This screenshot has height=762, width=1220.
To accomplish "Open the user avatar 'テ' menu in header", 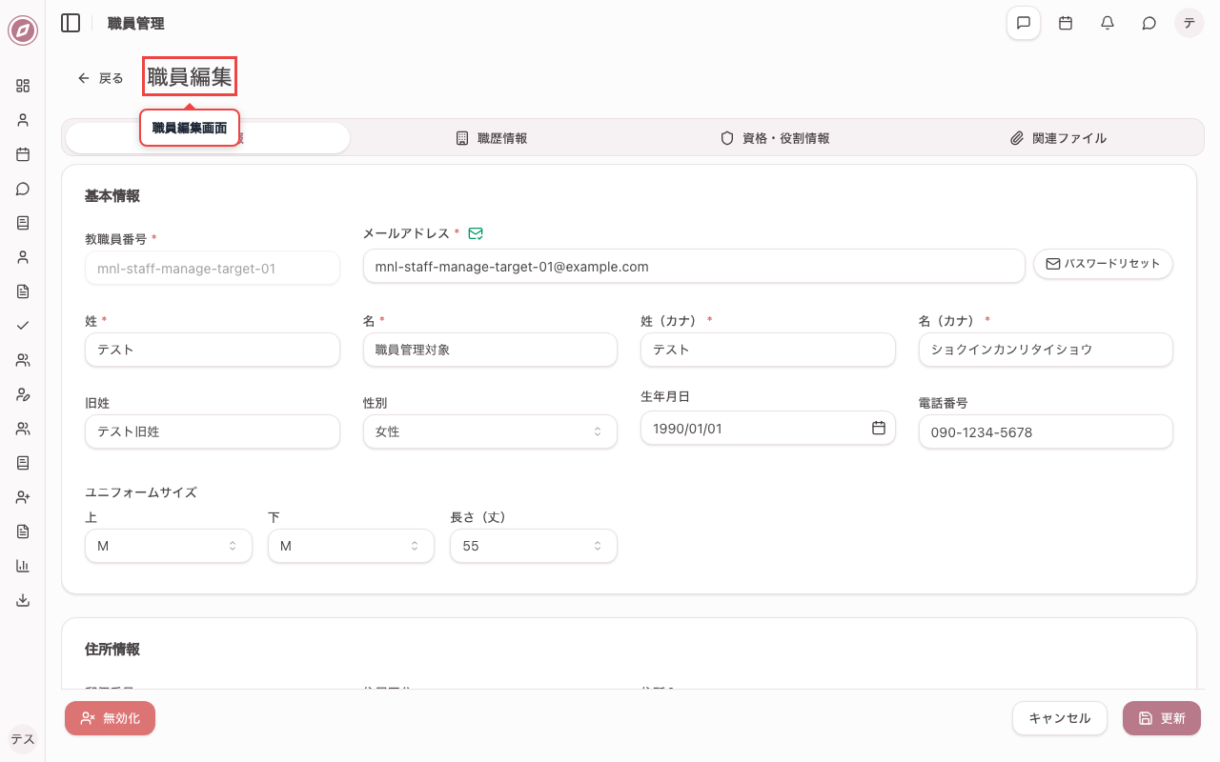I will [x=1189, y=23].
